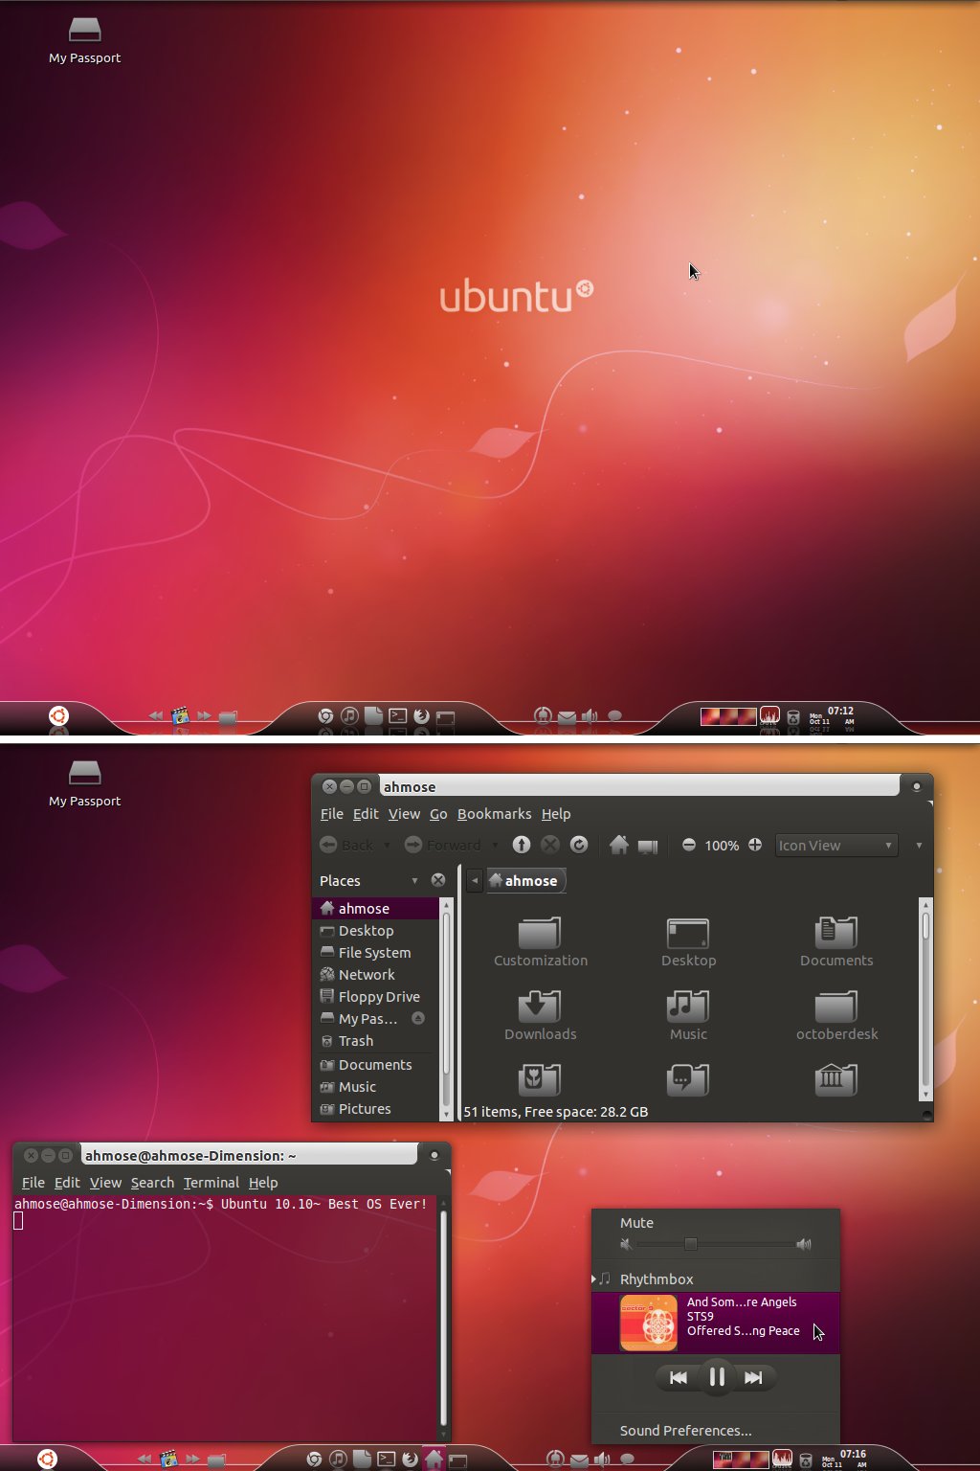980x1471 pixels.
Task: Open My Passport drive on the lower desktop
Action: 84,783
